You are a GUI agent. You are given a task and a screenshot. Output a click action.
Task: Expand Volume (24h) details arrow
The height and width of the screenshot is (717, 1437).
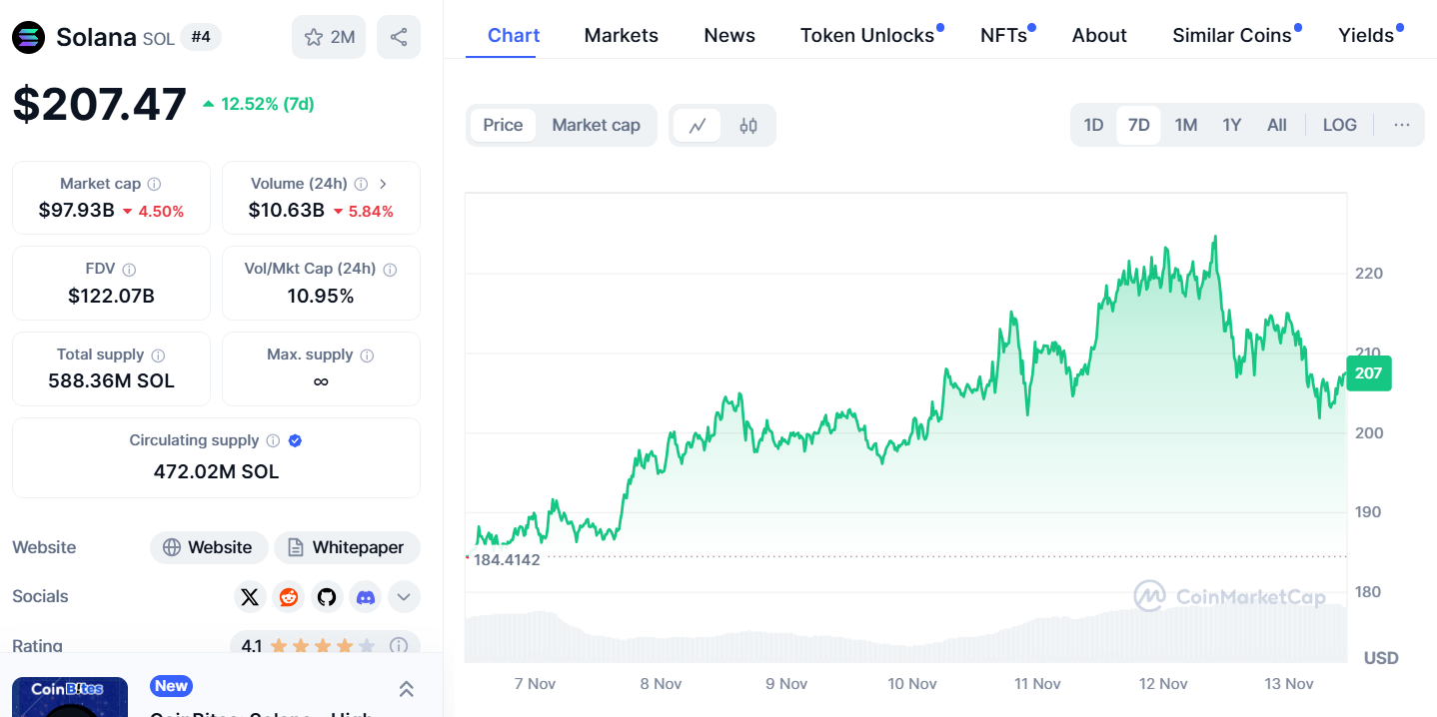point(384,184)
